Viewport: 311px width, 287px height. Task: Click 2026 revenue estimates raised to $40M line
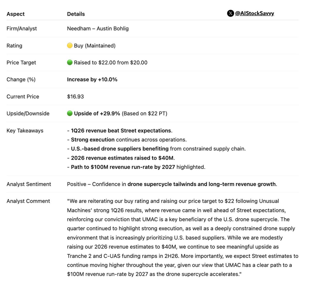121,158
